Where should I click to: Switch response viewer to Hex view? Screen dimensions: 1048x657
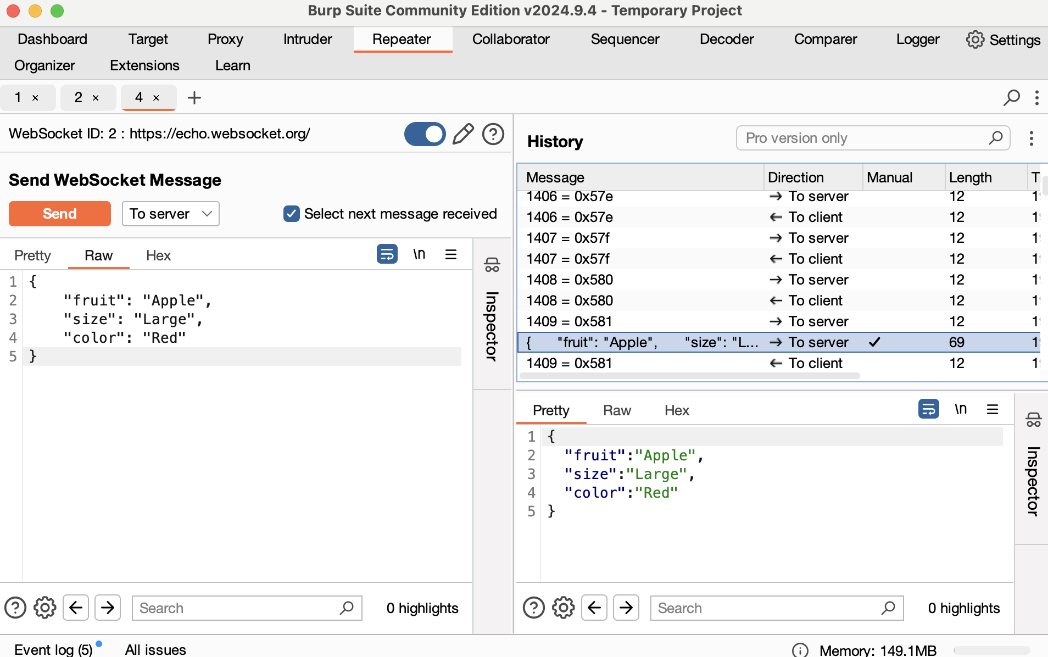[677, 410]
